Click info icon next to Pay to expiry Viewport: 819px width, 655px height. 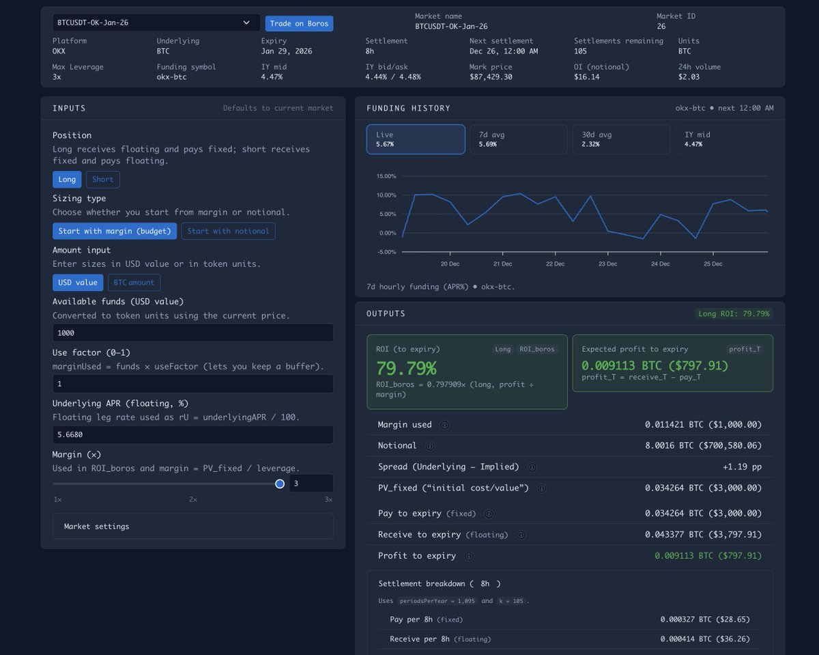[x=489, y=514]
